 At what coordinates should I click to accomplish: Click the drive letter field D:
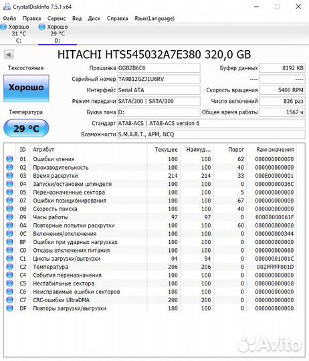(x=159, y=112)
